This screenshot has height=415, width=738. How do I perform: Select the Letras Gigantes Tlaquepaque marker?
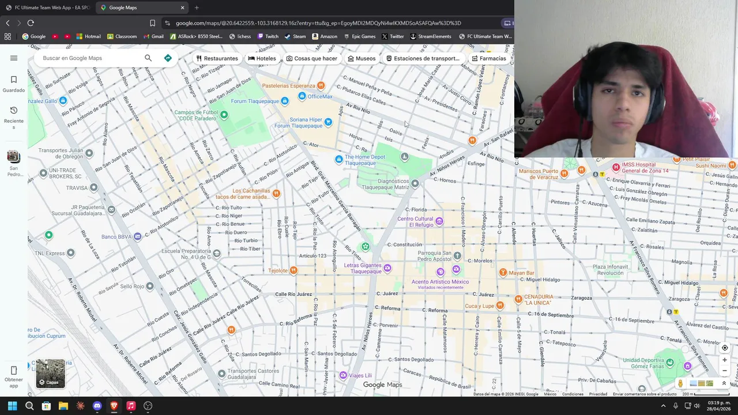[387, 268]
